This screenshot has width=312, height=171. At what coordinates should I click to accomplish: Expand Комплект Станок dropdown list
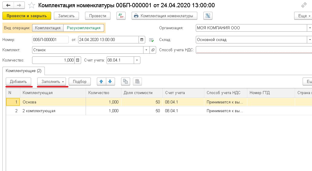click(146, 50)
